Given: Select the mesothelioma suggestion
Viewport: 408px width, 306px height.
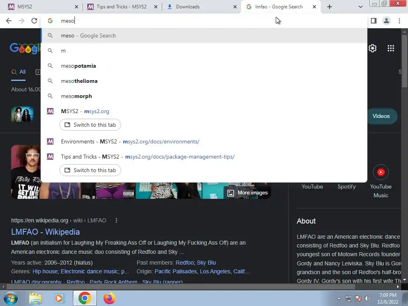Looking at the screenshot, I should tap(204, 81).
